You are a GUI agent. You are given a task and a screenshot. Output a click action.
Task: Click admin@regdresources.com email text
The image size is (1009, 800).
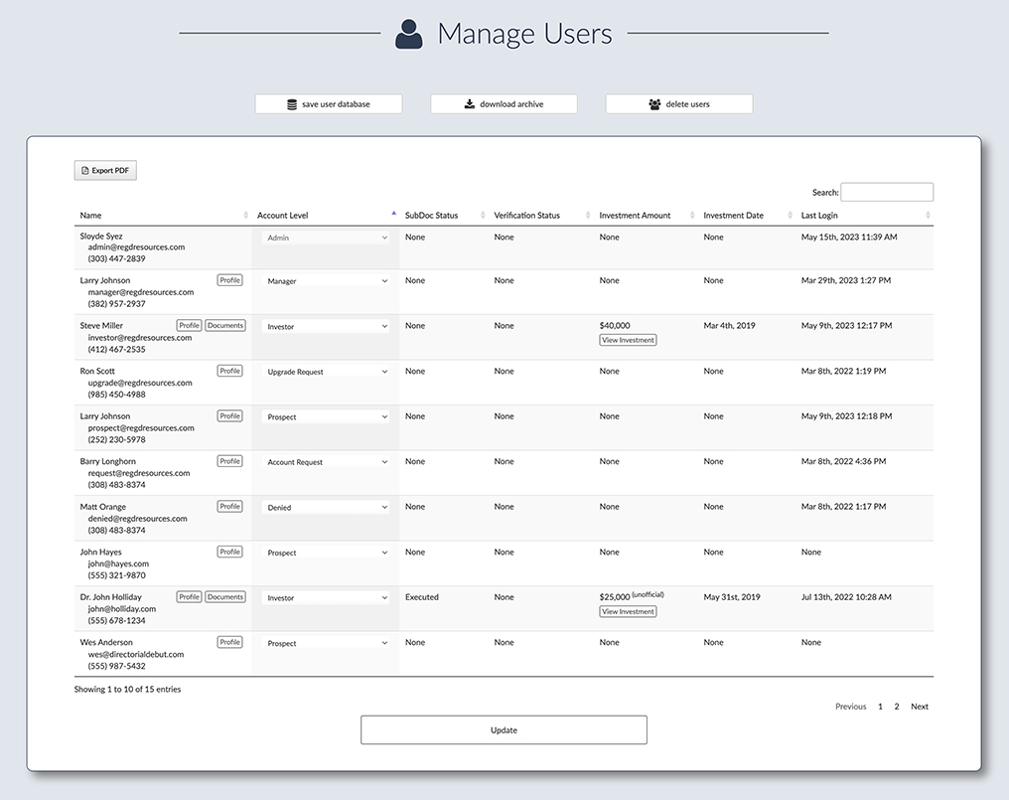pos(136,246)
